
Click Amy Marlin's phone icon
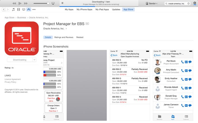(182, 71)
